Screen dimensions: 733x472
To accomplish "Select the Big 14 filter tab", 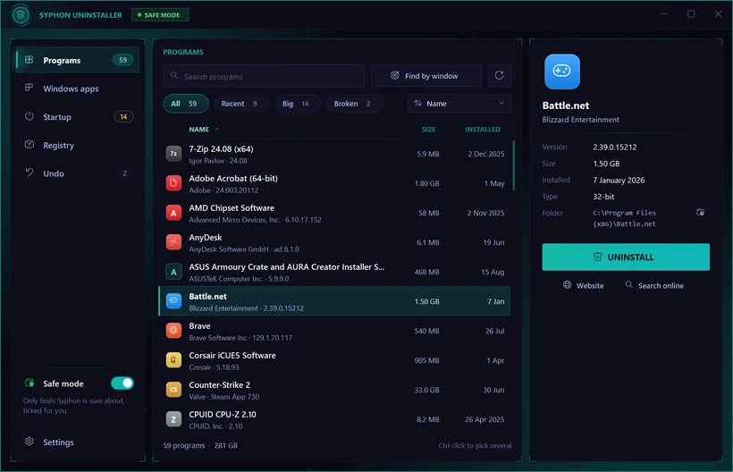I will (298, 104).
